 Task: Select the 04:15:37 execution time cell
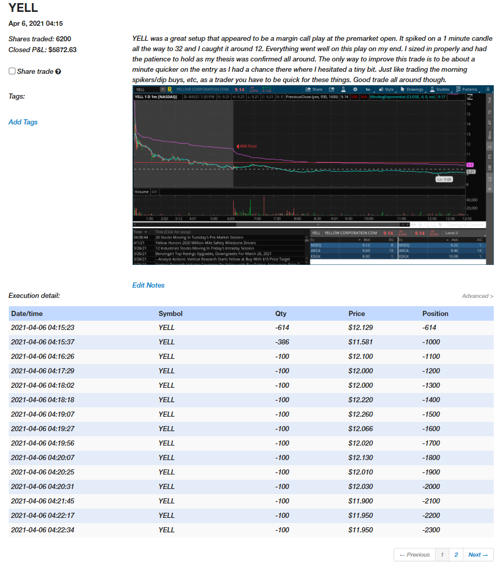pyautogui.click(x=43, y=342)
